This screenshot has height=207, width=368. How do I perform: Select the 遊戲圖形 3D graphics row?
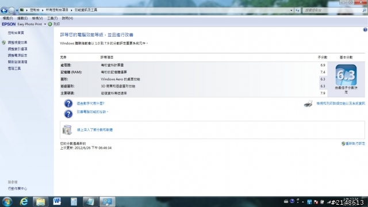point(194,86)
